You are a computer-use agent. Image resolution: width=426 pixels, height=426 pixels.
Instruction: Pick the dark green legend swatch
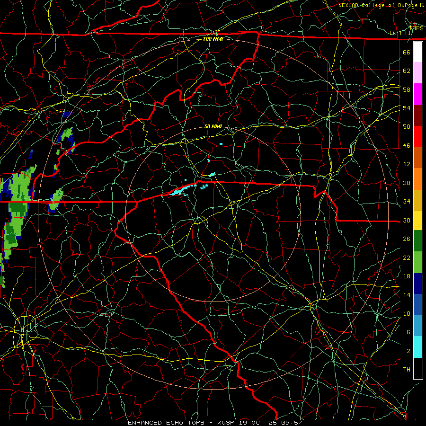point(418,241)
